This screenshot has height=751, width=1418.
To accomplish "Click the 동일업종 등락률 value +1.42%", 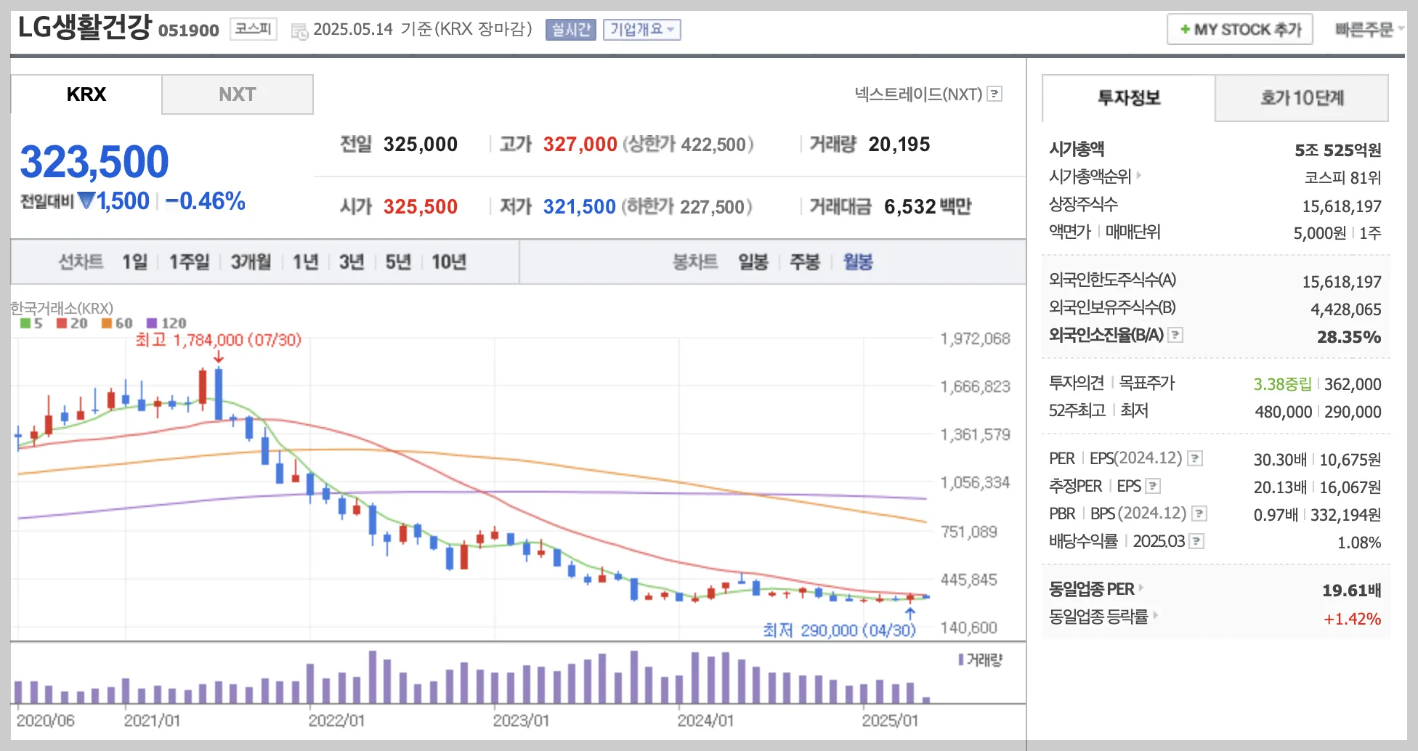I will (1352, 619).
